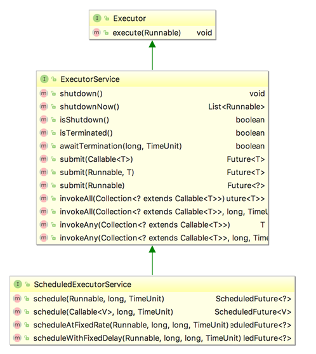This screenshot has height=354, width=316.
Task: Select the submit(Runnable, T) method text
Action: pyautogui.click(x=97, y=173)
